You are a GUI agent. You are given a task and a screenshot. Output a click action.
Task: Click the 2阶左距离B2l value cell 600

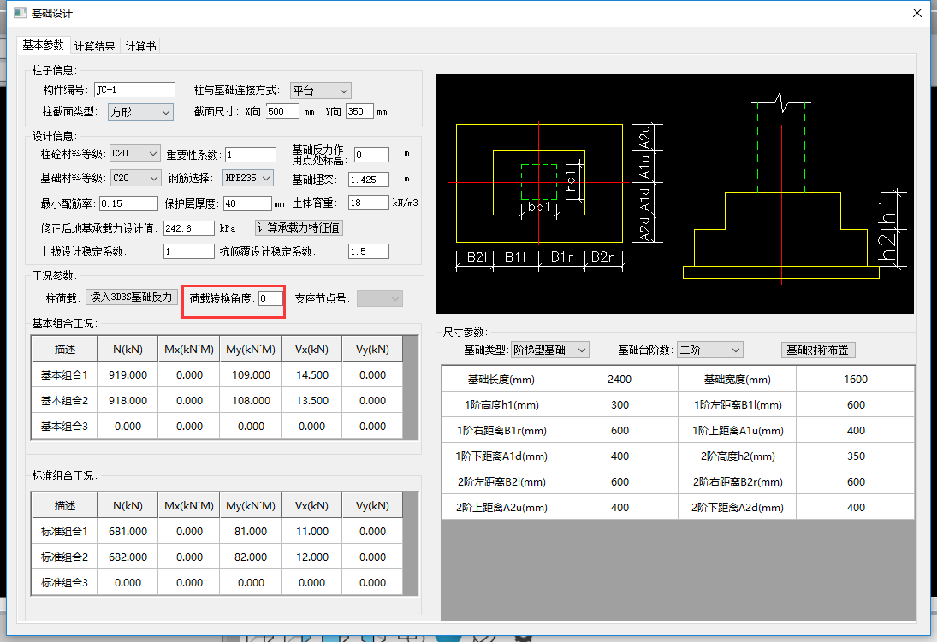[x=620, y=482]
